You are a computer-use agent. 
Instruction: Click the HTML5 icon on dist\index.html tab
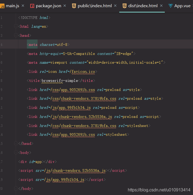click(x=125, y=6)
